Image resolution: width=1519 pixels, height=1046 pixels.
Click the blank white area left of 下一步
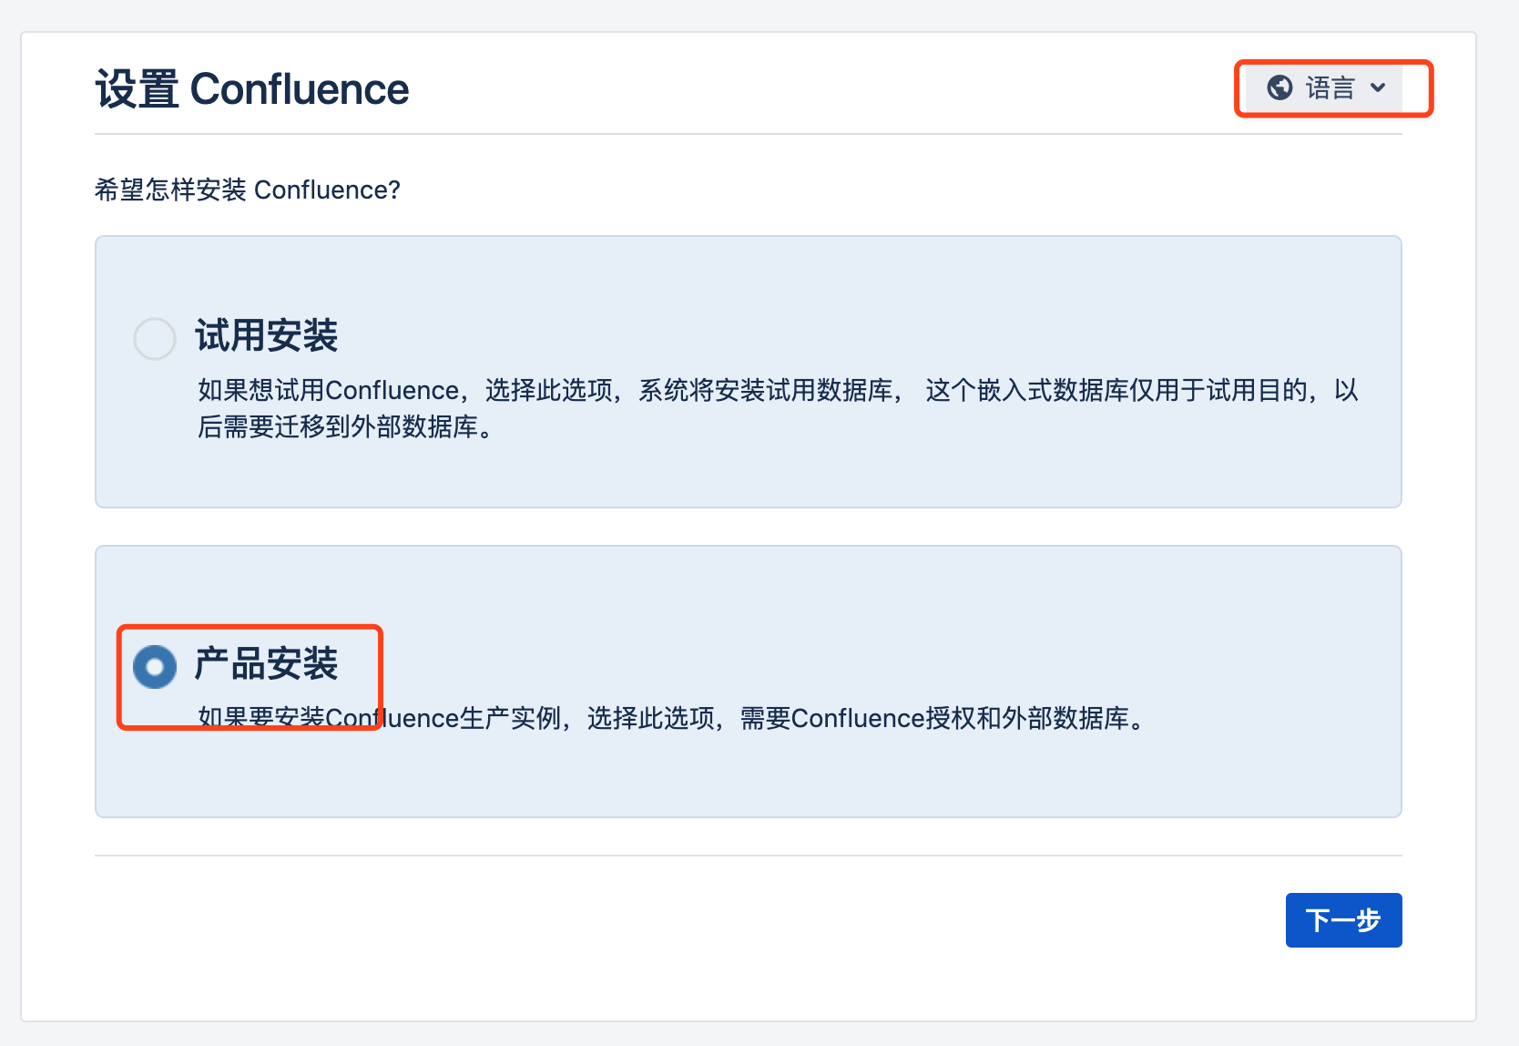[x=729, y=920]
